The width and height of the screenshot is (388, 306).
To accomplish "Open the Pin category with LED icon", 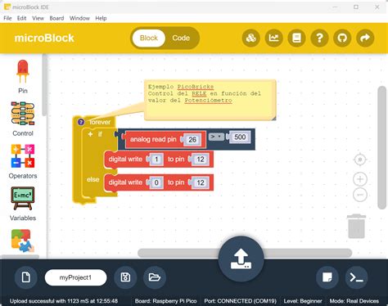I will pyautogui.click(x=23, y=76).
